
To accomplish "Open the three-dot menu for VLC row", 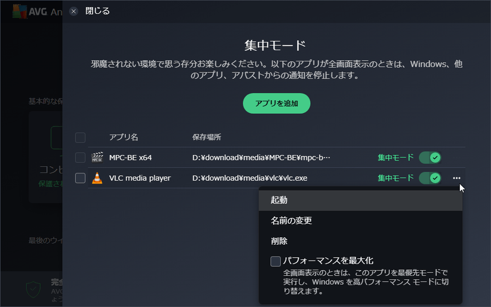I will pyautogui.click(x=457, y=178).
